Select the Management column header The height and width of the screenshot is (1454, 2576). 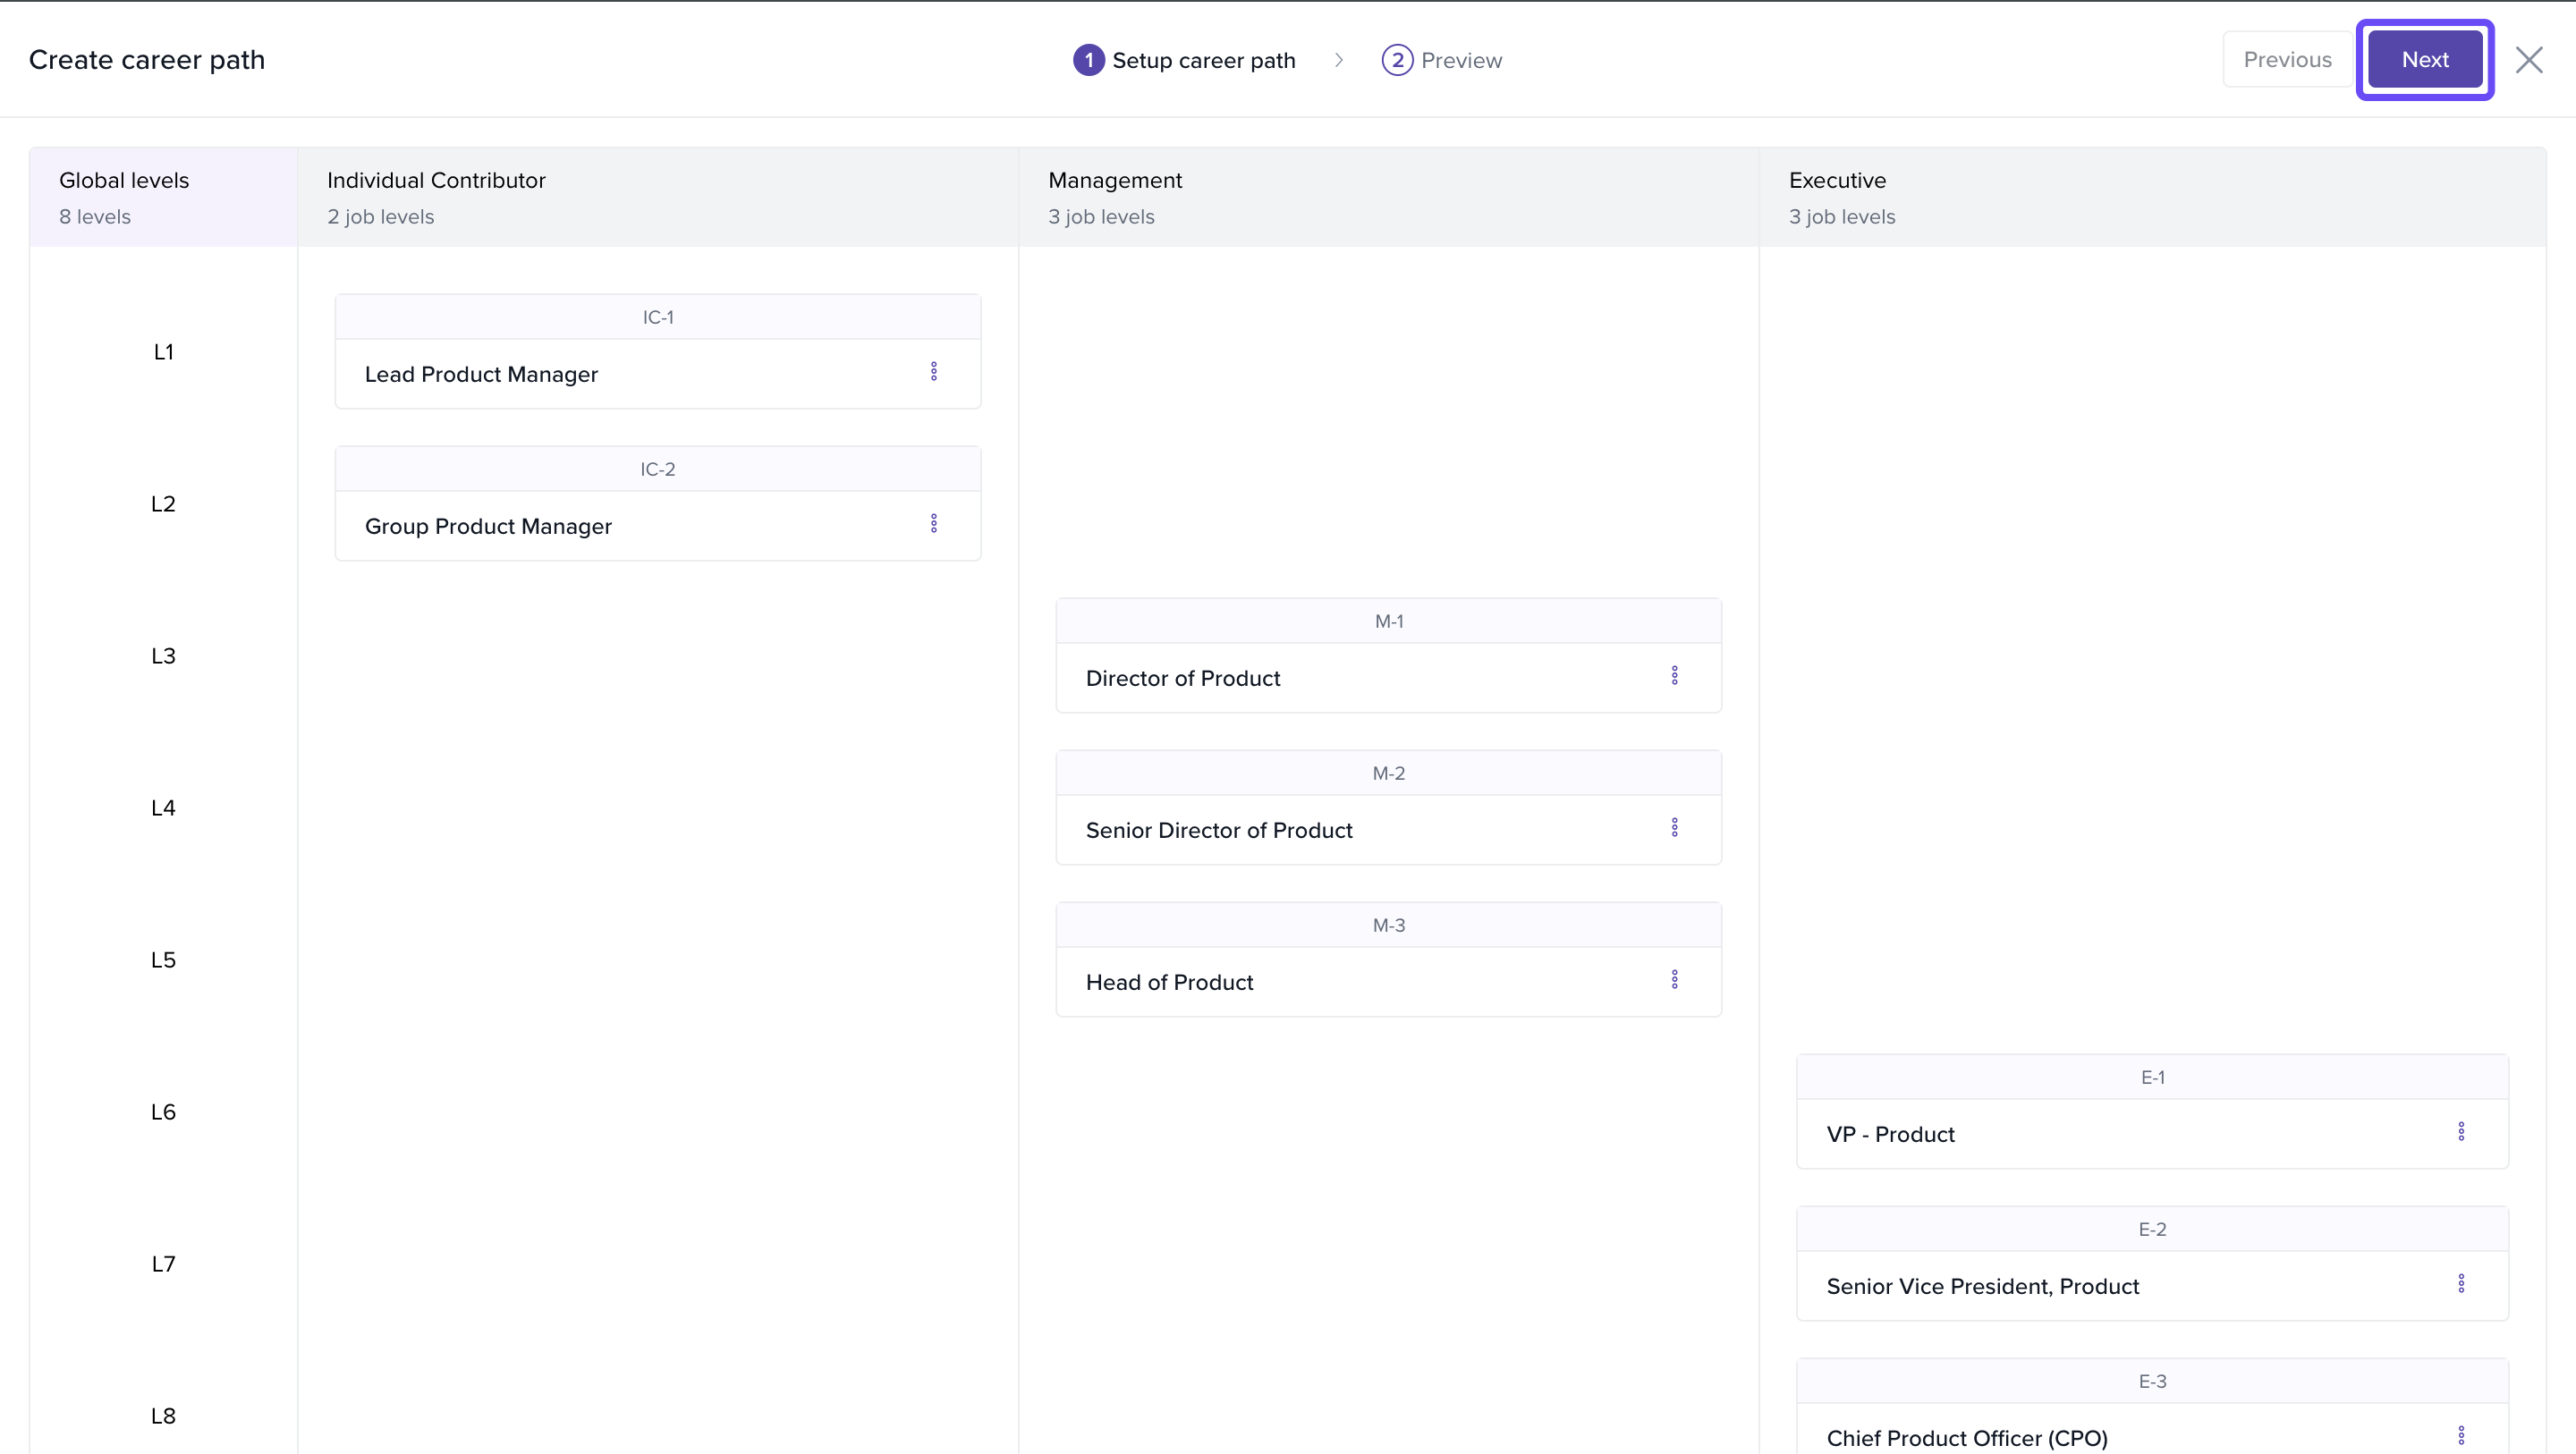pos(1114,181)
